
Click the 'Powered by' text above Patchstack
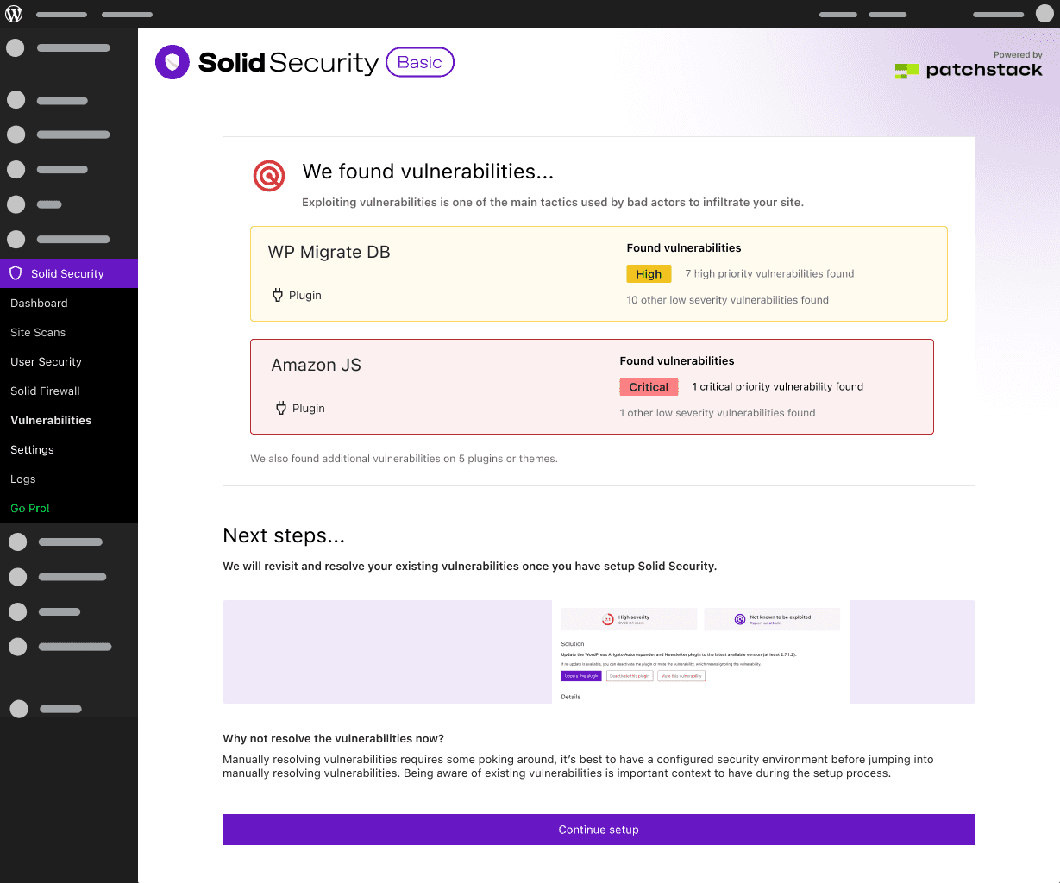tap(1018, 54)
